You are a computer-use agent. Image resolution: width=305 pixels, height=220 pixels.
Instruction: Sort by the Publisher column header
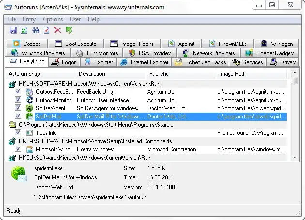pos(181,74)
